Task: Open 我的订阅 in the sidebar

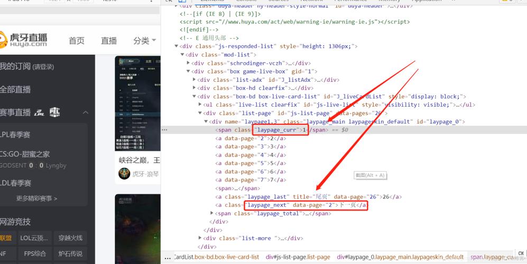Action: click(x=15, y=67)
